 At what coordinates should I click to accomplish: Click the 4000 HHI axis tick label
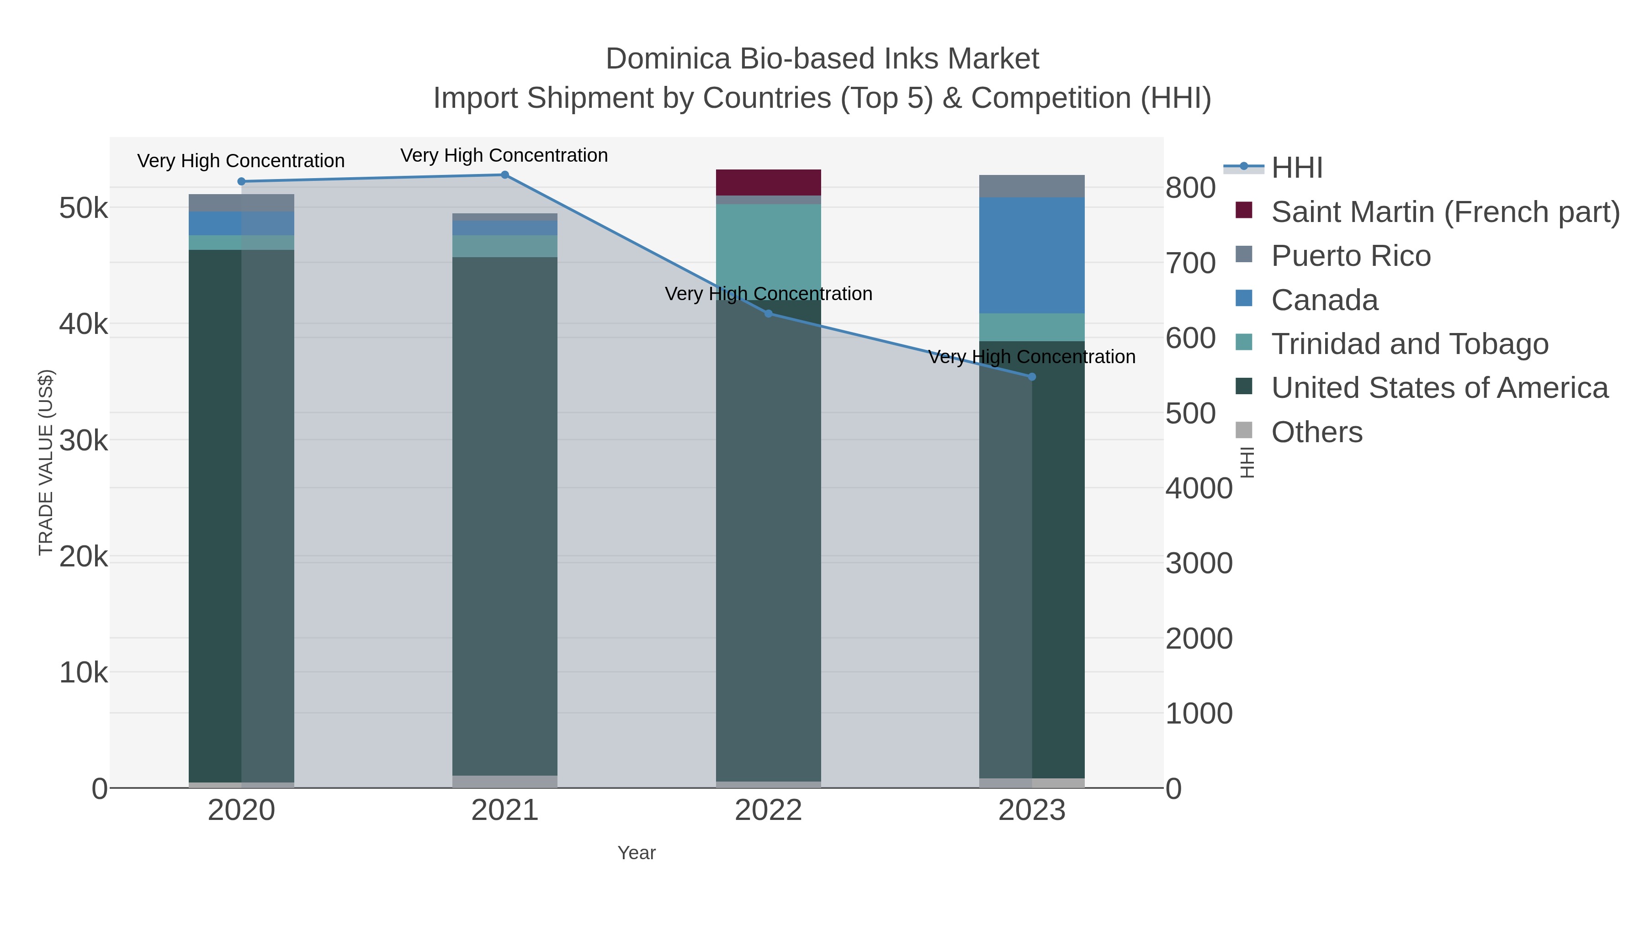pyautogui.click(x=1199, y=488)
